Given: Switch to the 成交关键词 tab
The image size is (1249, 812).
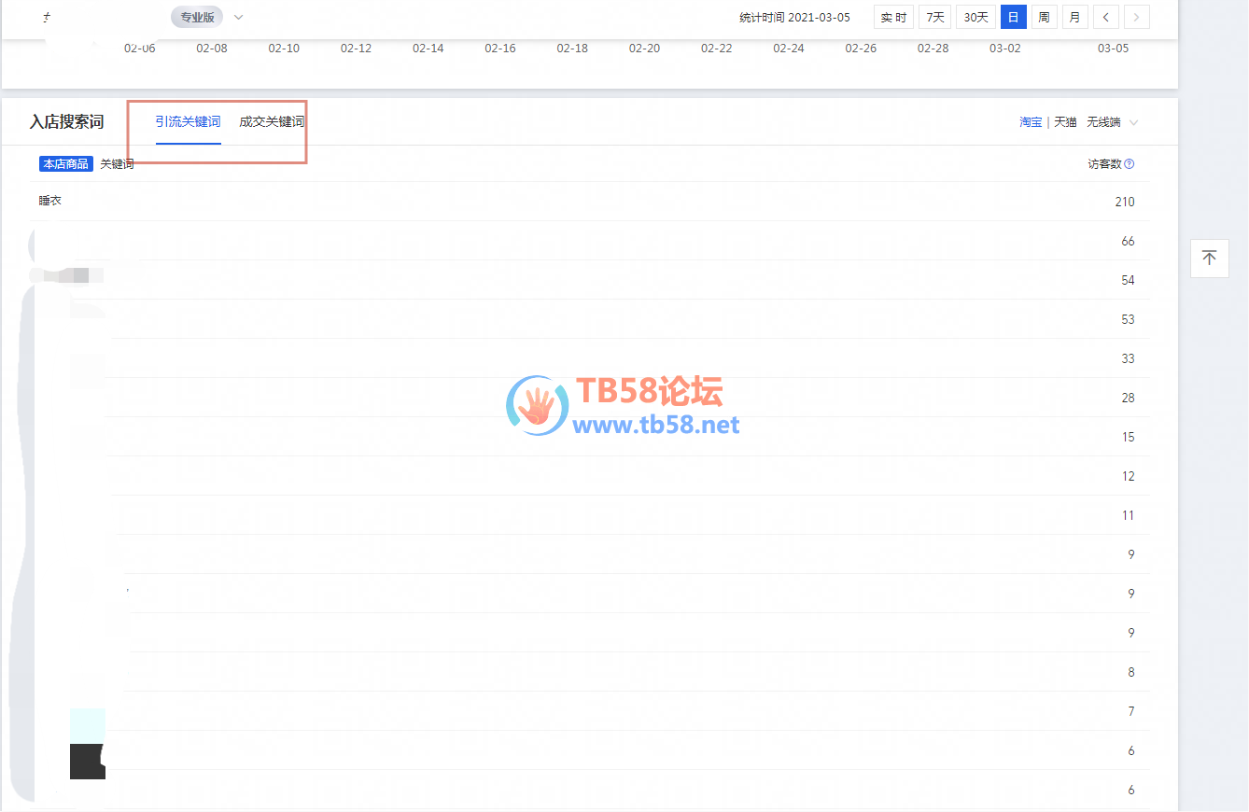Looking at the screenshot, I should (272, 122).
